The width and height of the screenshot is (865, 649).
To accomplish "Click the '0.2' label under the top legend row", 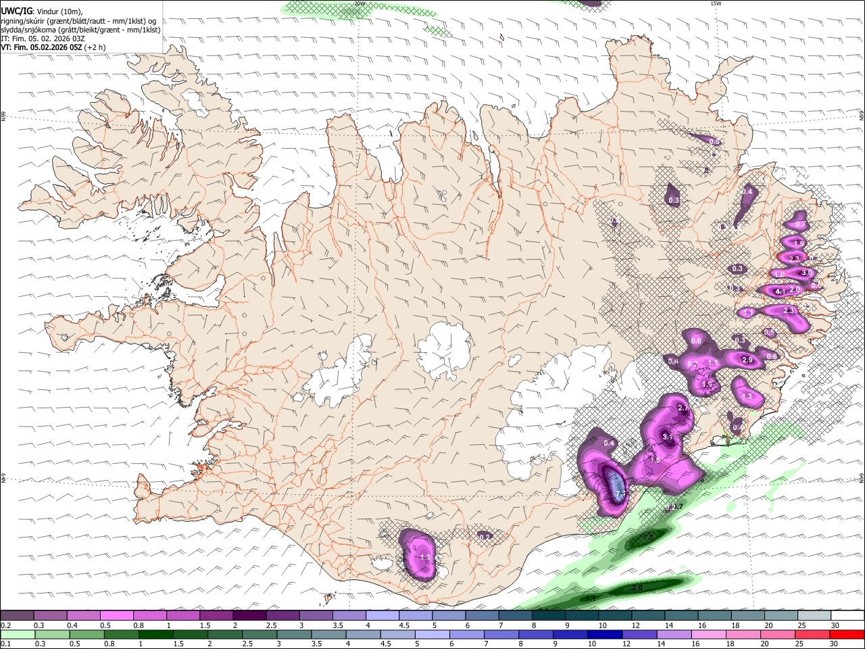I will pos(5,625).
